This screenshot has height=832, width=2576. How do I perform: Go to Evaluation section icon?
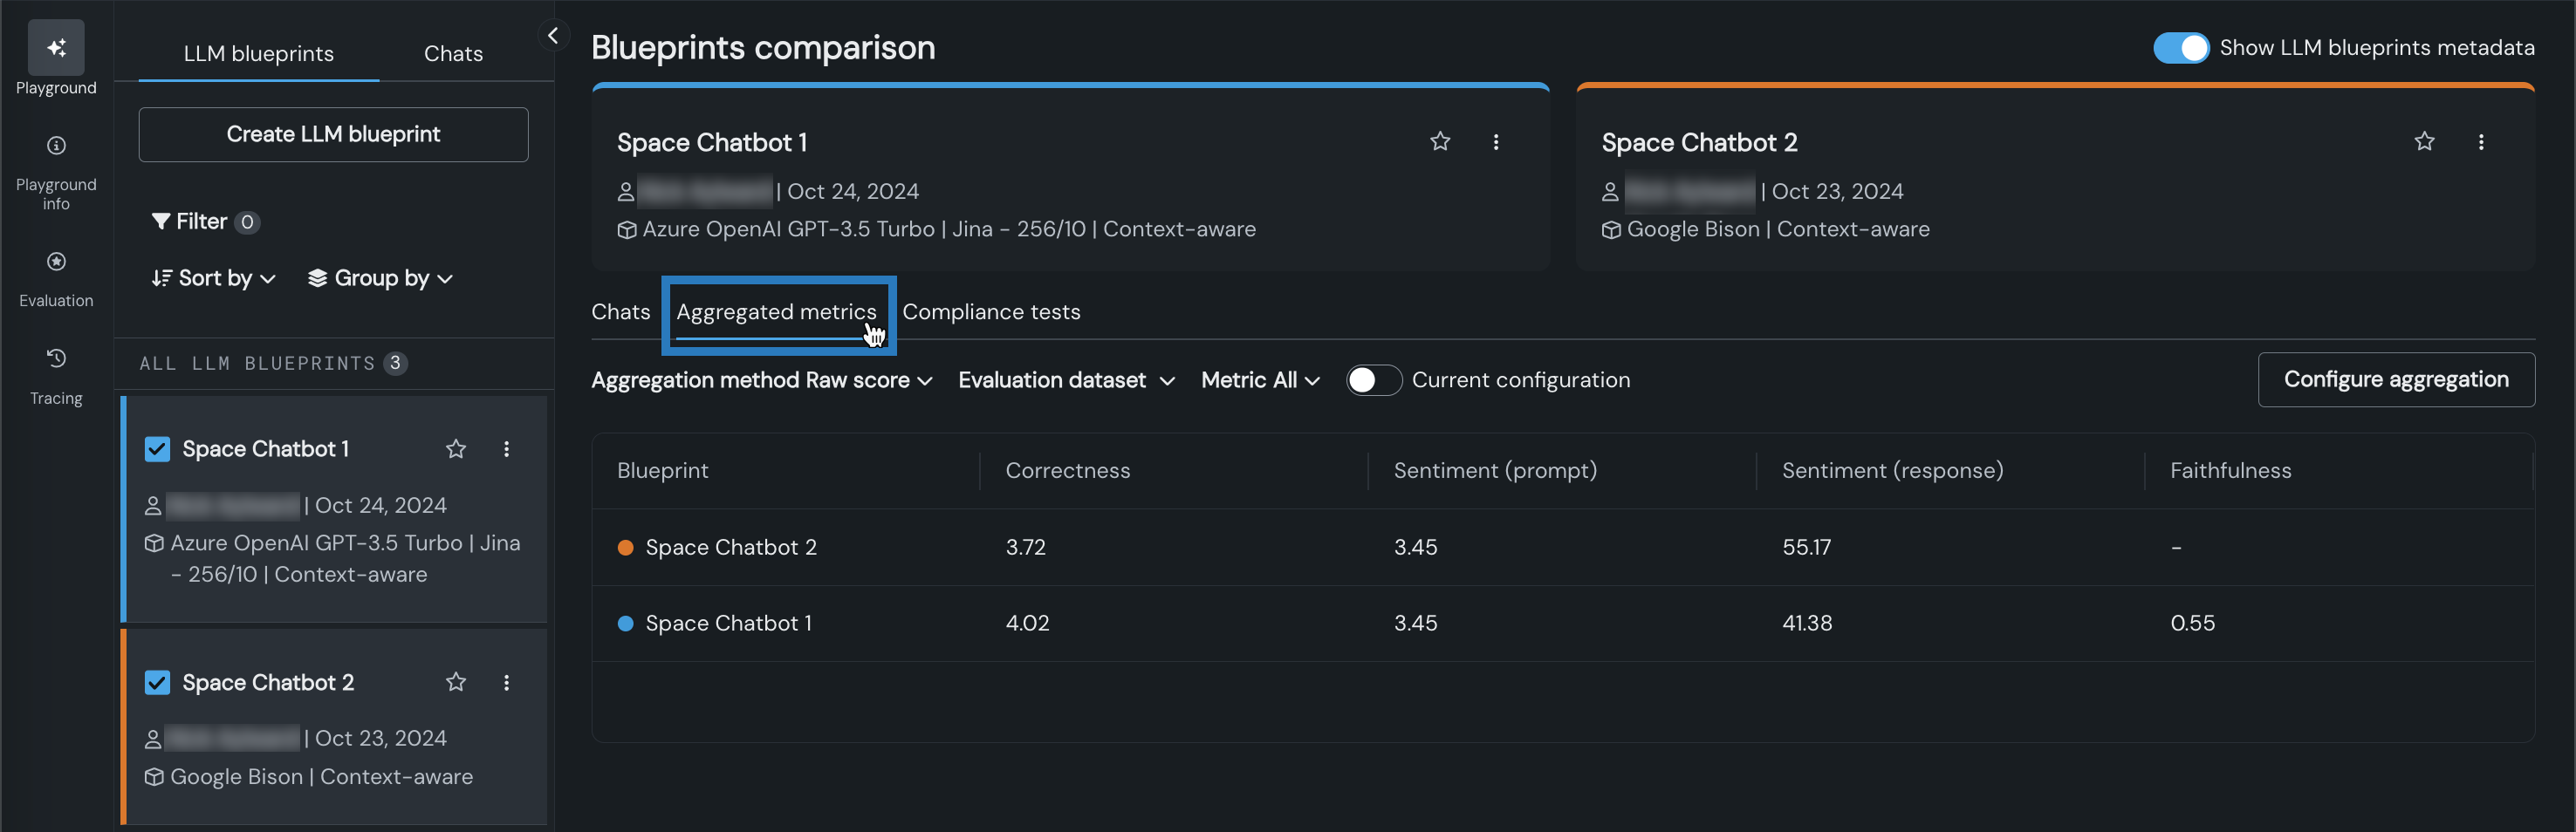click(56, 262)
